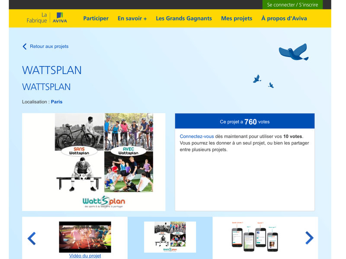The height and width of the screenshot is (259, 346).
Task: Click the back chevron beside Retour aux projets
Action: (x=25, y=47)
